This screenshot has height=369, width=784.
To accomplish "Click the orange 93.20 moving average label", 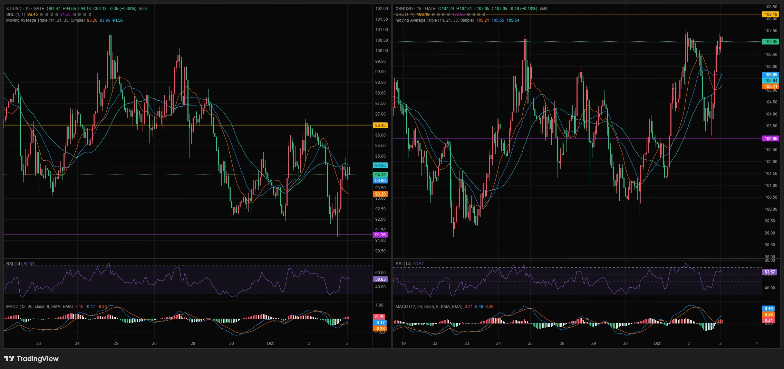I will tap(380, 194).
